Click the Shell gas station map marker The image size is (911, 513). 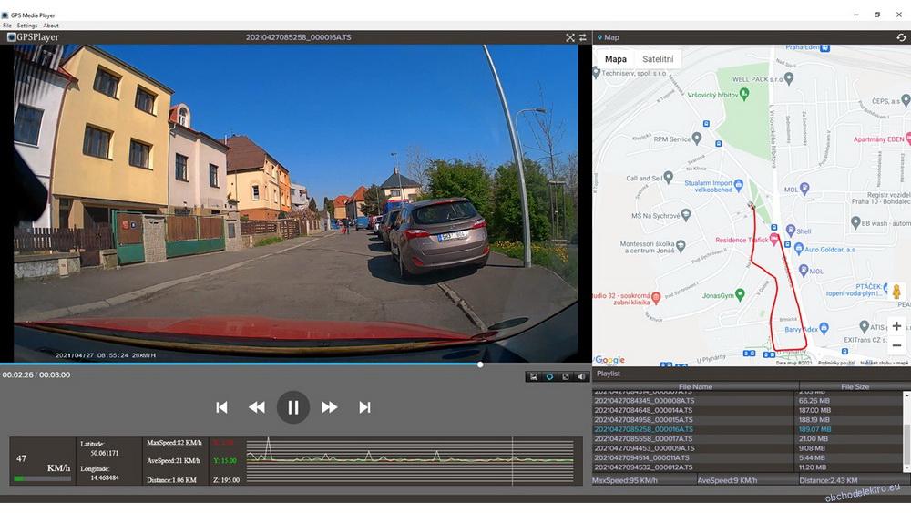pos(790,230)
